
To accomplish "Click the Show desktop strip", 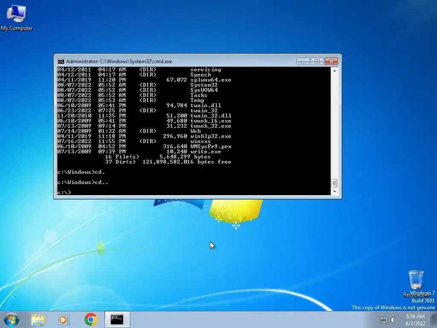I will [x=434, y=319].
